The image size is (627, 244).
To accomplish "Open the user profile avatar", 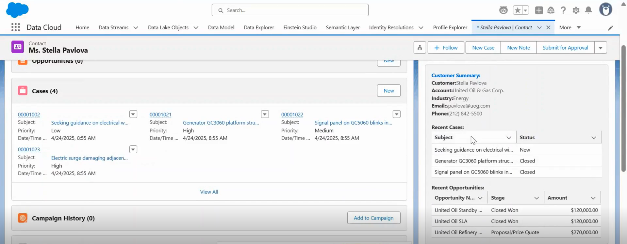I will click(605, 10).
